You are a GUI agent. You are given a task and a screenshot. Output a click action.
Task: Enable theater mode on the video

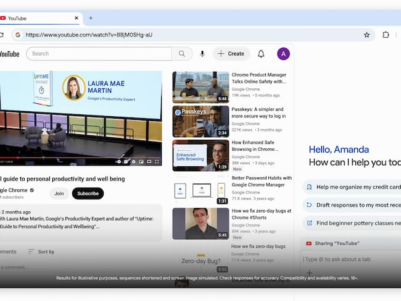pos(149,162)
